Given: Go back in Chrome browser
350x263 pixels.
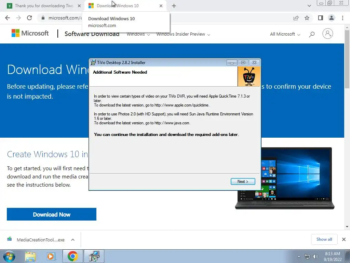Looking at the screenshot, I should (8, 18).
